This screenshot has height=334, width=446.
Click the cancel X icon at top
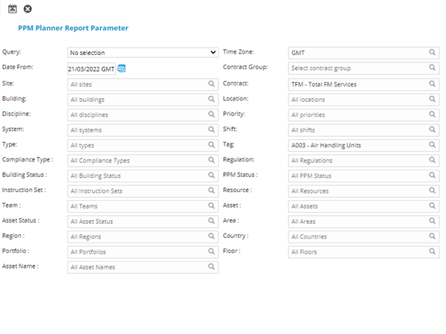pos(28,8)
